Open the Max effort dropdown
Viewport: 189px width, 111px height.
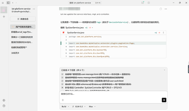[92, 106]
